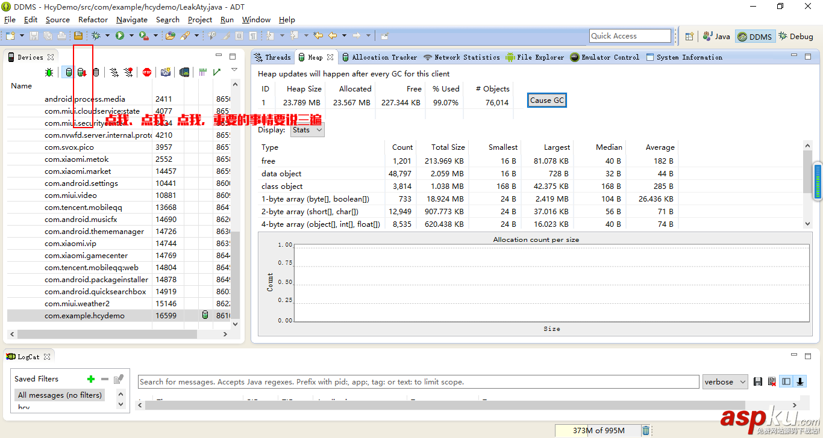Toggle LogCat scroll lock arrow button

click(x=800, y=381)
